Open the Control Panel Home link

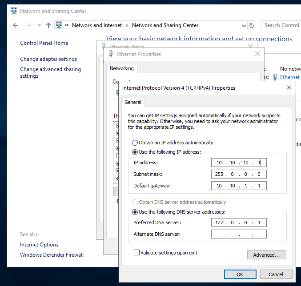click(x=44, y=43)
